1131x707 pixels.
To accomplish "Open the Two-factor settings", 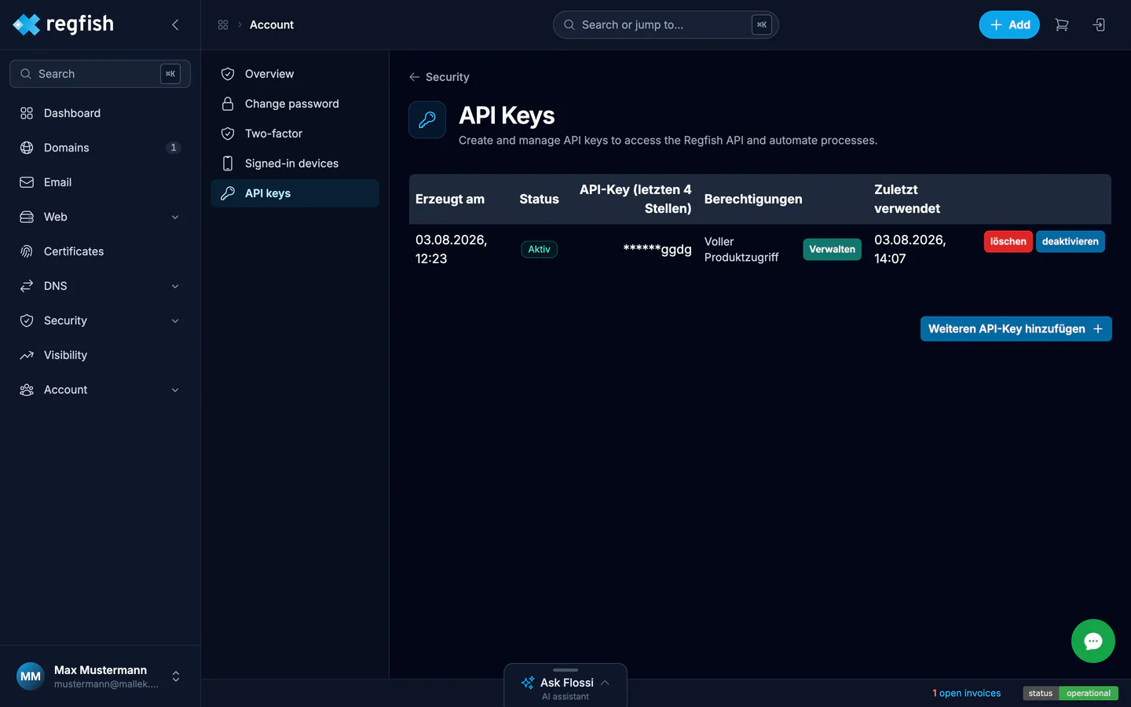I will tap(295, 134).
